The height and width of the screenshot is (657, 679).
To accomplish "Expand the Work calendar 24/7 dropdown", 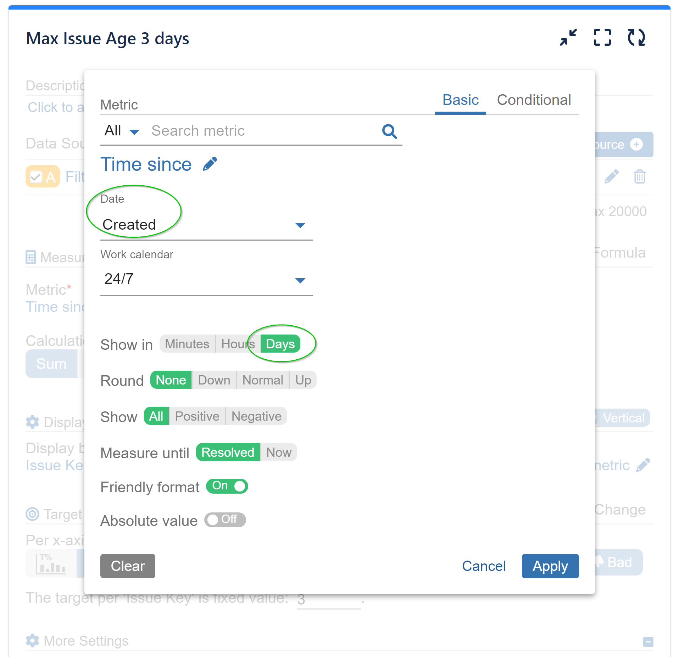I will click(x=206, y=280).
